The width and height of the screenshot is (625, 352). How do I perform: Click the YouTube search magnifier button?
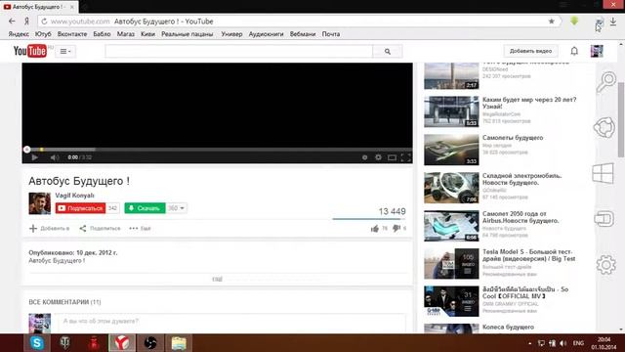(388, 51)
